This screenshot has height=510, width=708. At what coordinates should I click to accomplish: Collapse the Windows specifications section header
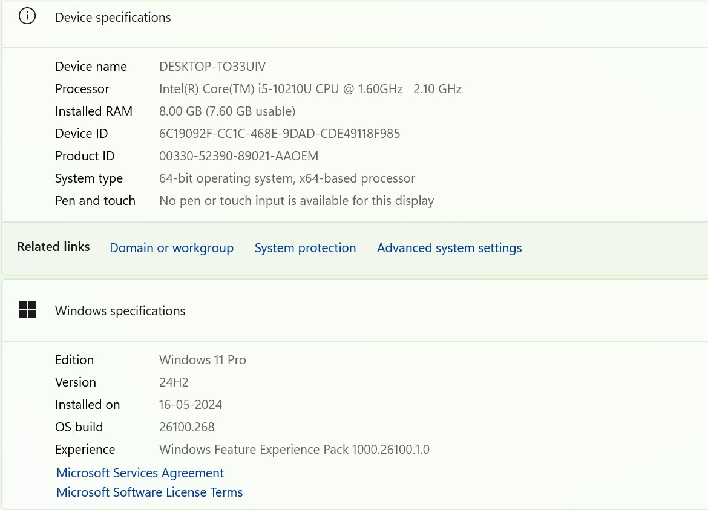[363, 311]
